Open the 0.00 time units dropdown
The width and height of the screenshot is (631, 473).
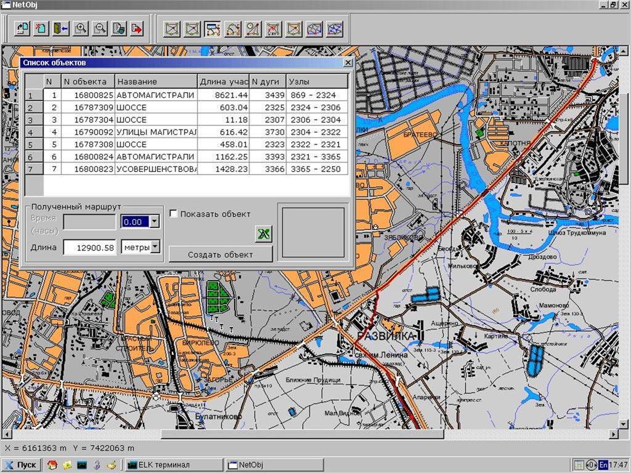(x=155, y=222)
